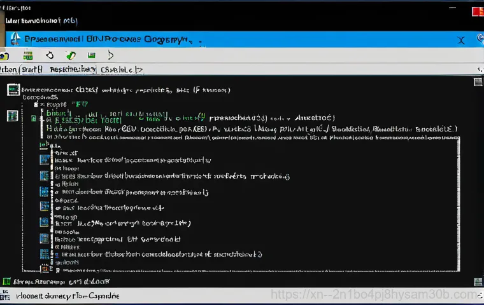
Task: Click the green square icon at the console's bottom left
Action: 6,281
